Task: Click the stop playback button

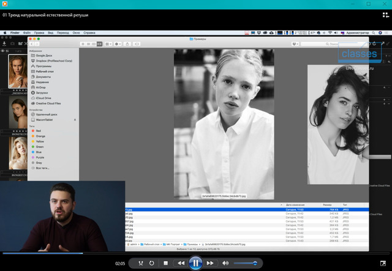Action: (x=166, y=263)
